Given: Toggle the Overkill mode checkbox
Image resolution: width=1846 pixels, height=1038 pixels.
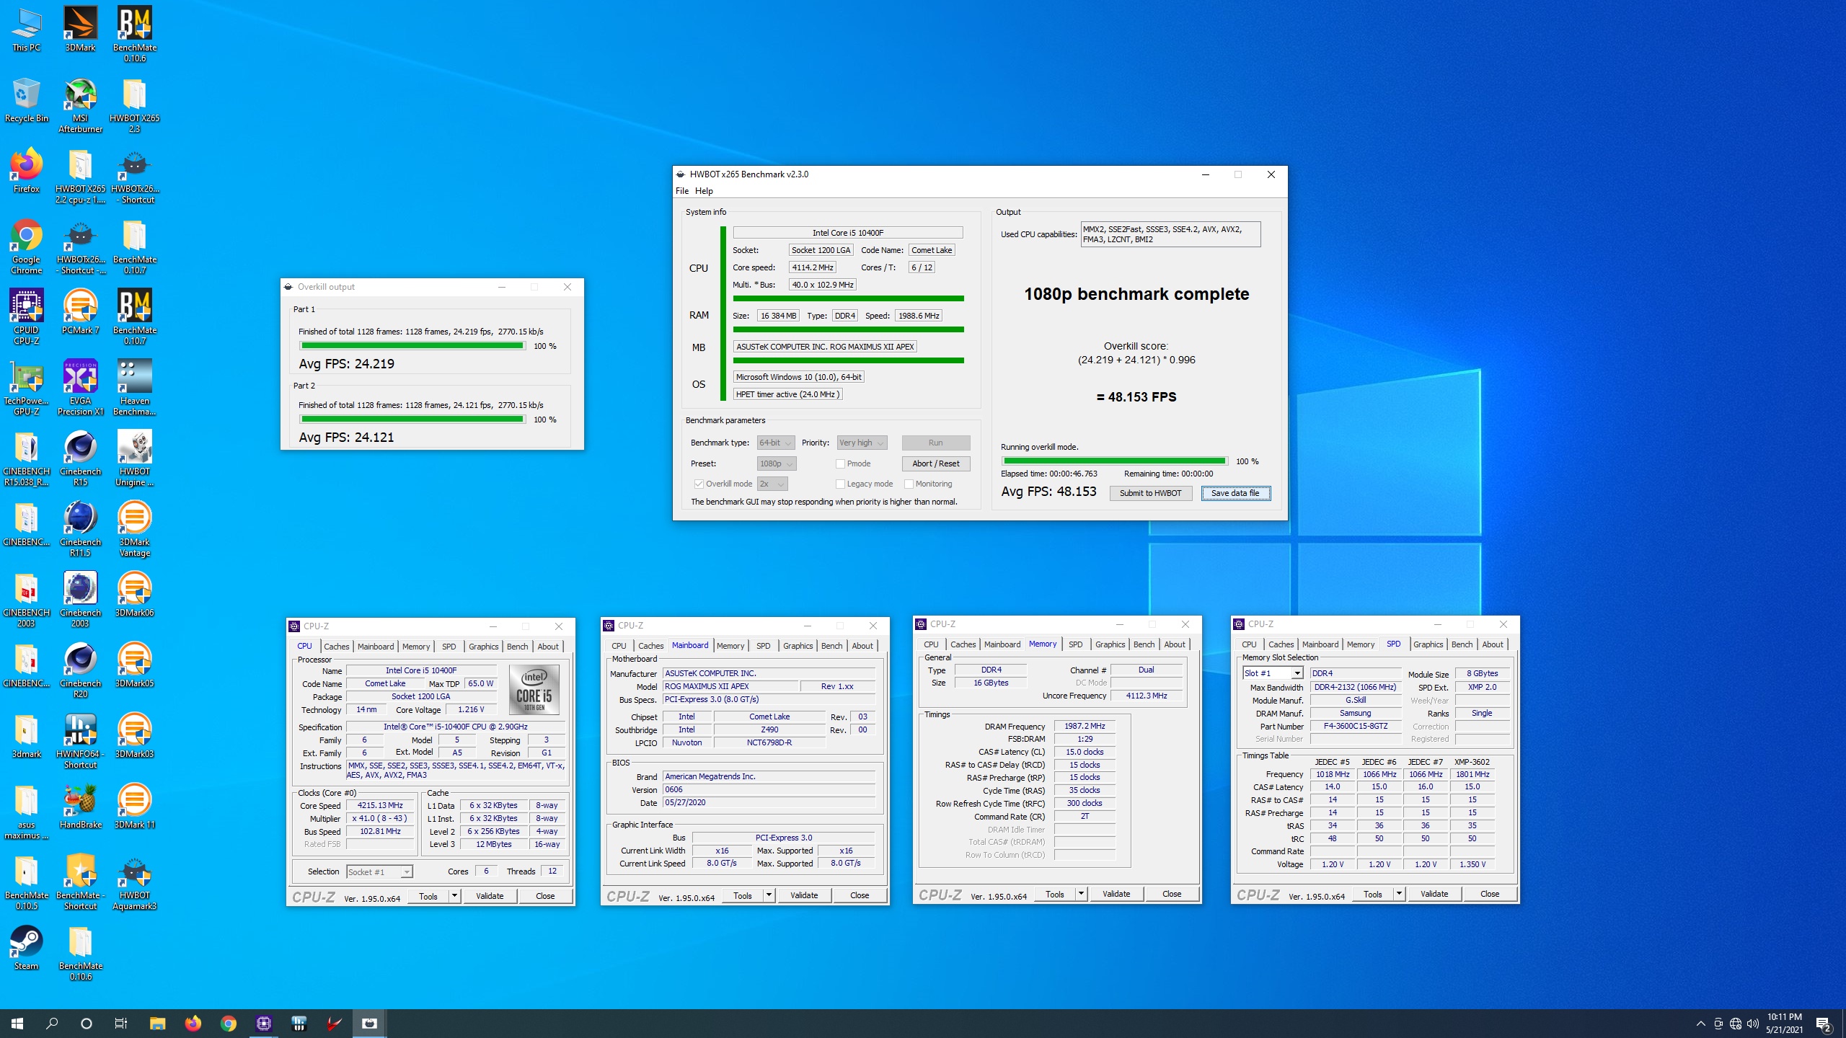Looking at the screenshot, I should [699, 484].
